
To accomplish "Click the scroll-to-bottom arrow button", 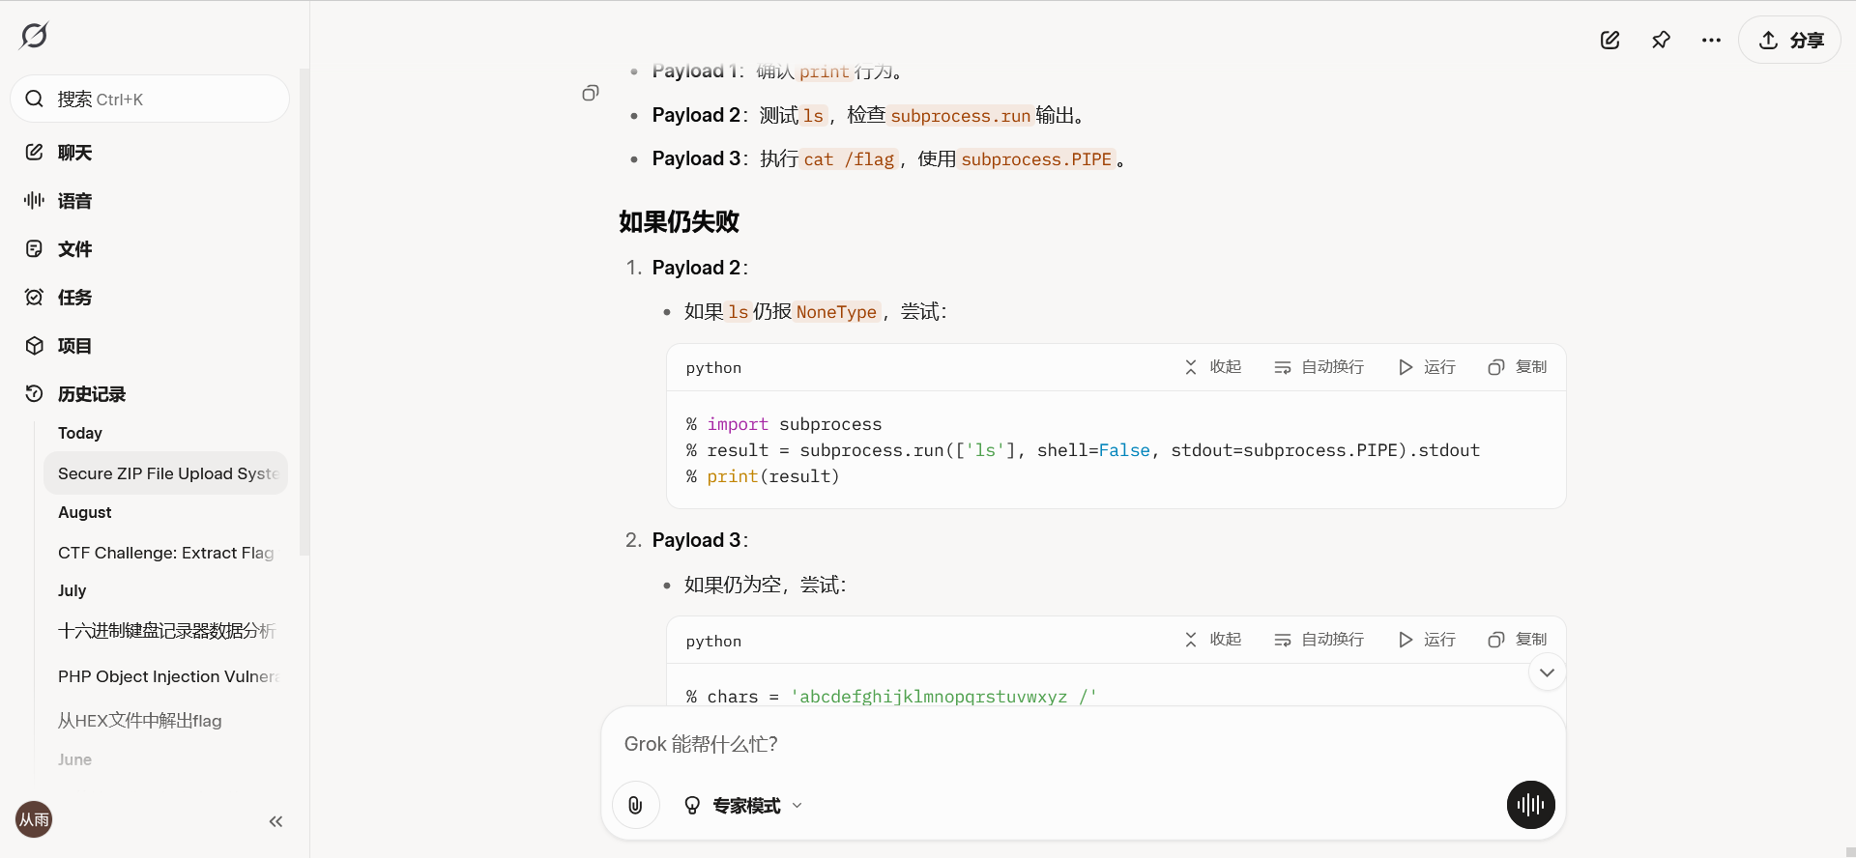I will point(1547,672).
